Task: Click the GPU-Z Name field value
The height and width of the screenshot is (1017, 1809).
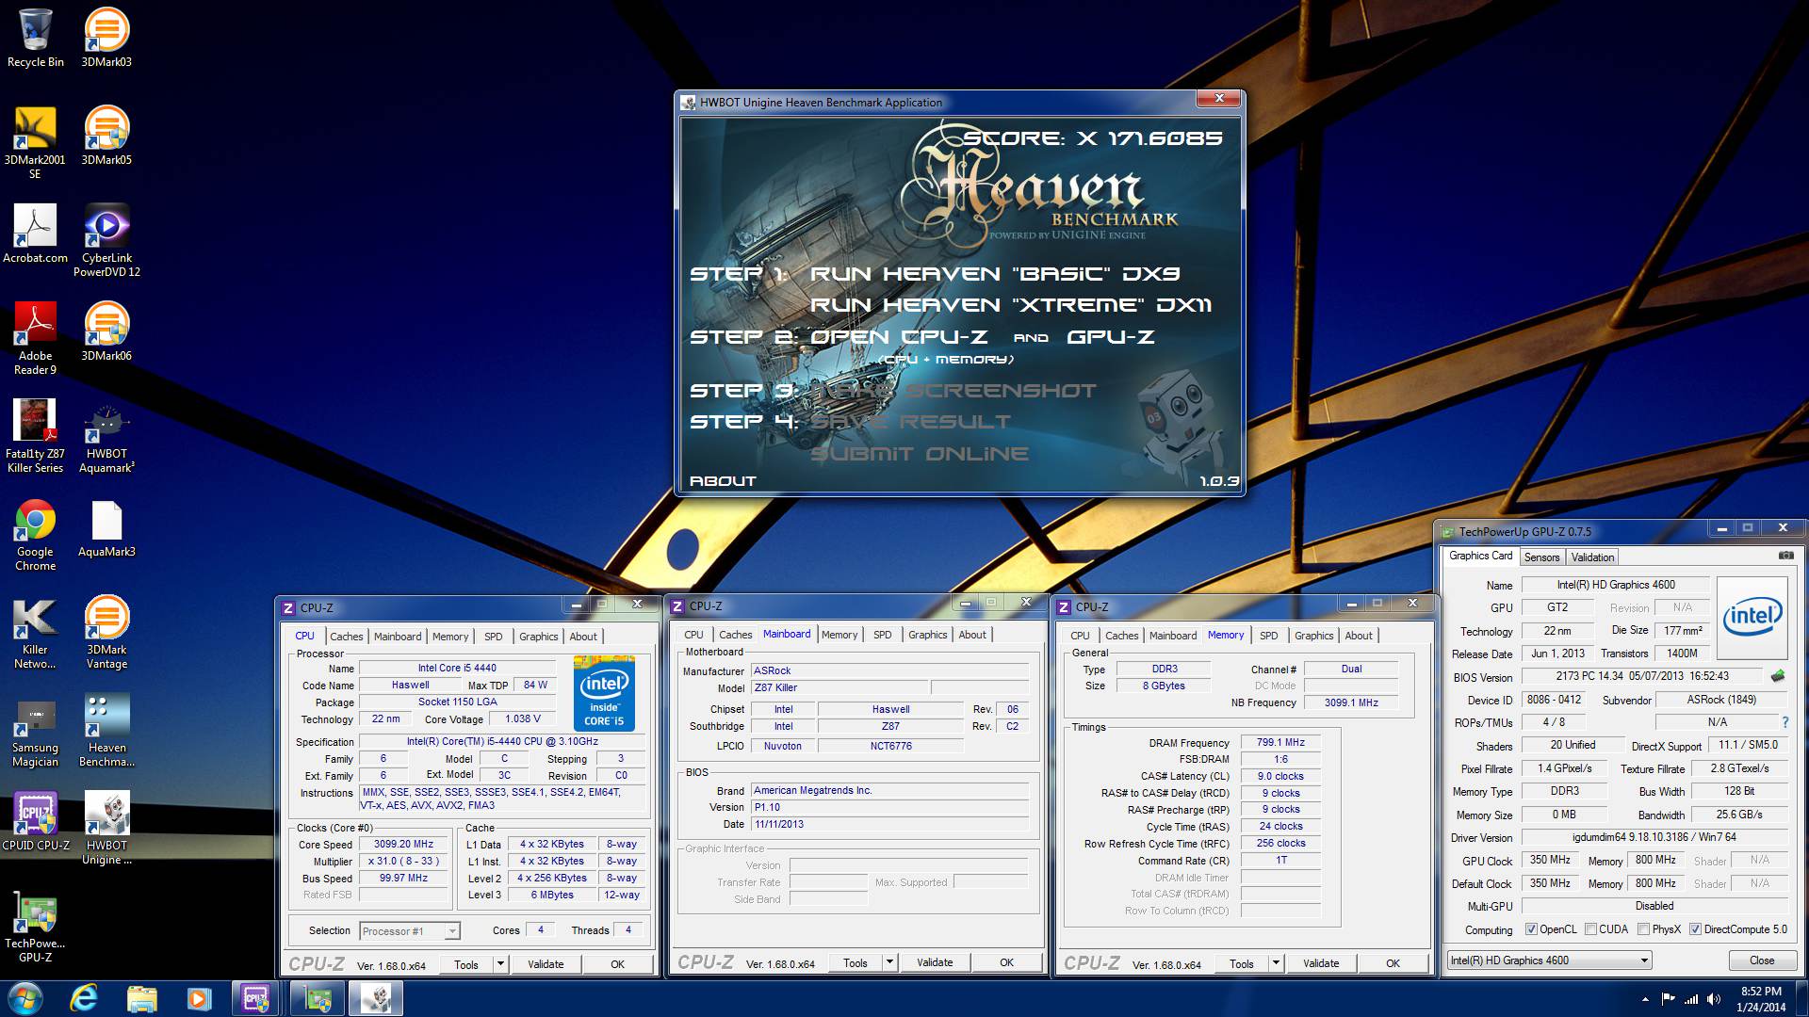Action: pyautogui.click(x=1615, y=585)
